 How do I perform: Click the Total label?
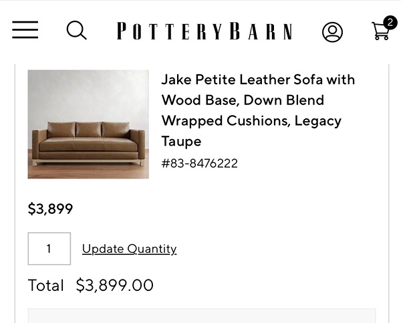45,286
